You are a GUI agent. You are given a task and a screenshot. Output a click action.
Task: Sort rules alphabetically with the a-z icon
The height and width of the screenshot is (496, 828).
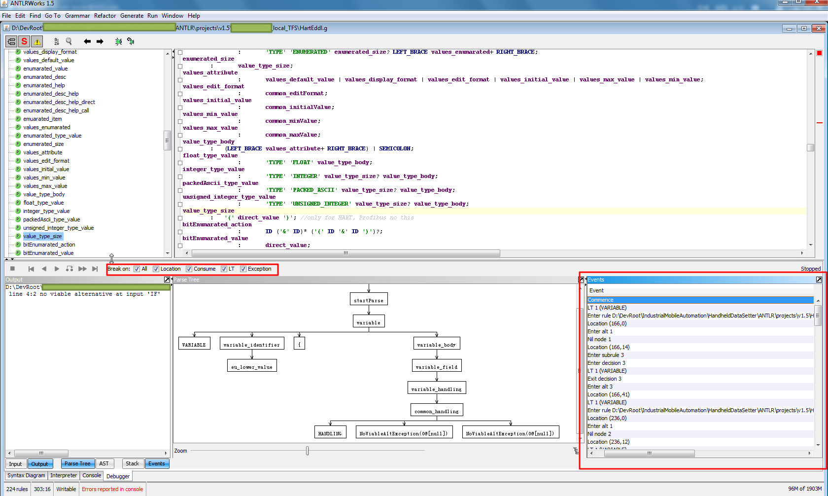pyautogui.click(x=56, y=41)
